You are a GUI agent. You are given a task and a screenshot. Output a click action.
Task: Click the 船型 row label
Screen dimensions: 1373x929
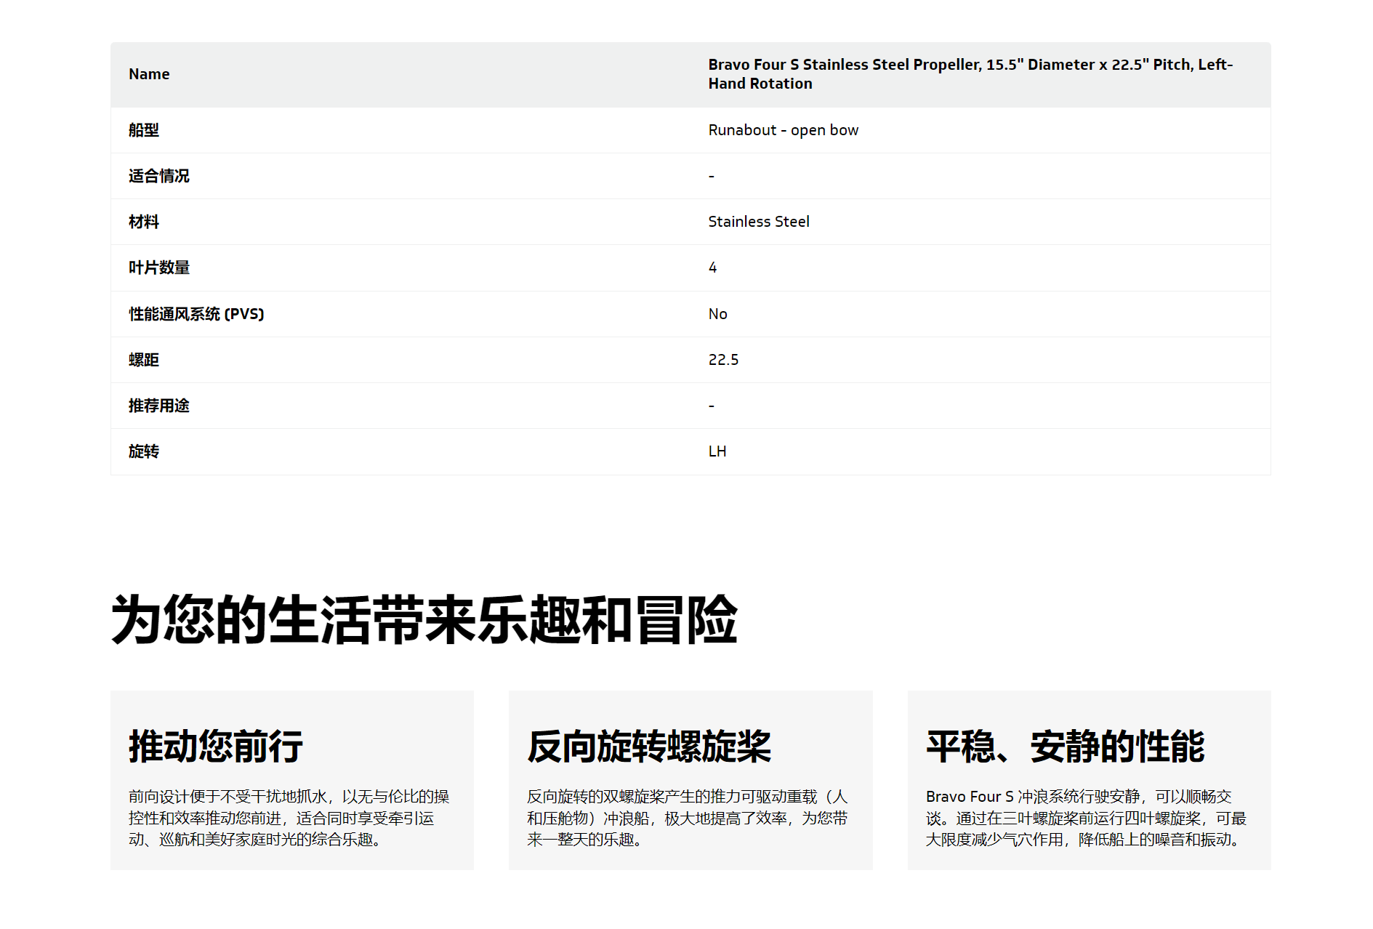click(144, 130)
